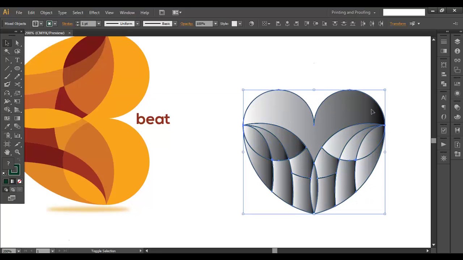Expand the Uniform variable width profile dropdown
The height and width of the screenshot is (260, 463).
(x=137, y=24)
